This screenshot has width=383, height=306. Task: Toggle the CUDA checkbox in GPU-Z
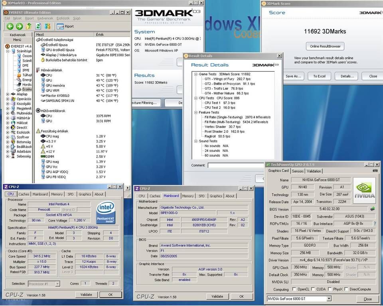pyautogui.click(x=313, y=289)
